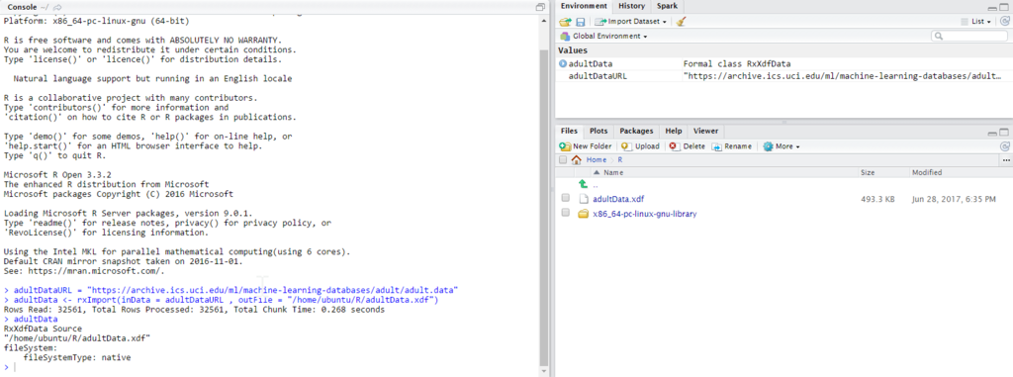
Task: Switch to the History tab
Action: click(631, 7)
